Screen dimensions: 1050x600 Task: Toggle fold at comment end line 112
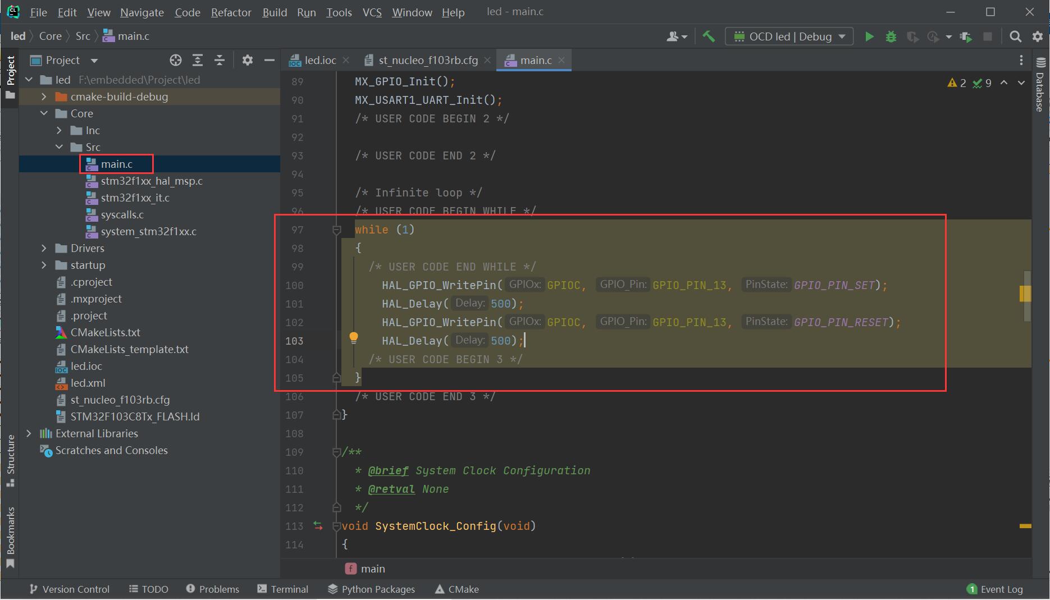[337, 507]
